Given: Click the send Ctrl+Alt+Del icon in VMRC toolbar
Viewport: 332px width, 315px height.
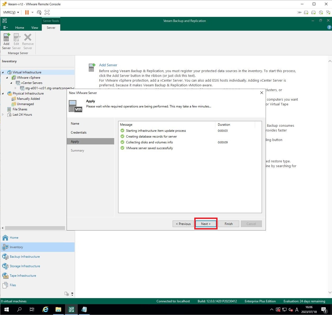Looking at the screenshot, I should pos(39,12).
